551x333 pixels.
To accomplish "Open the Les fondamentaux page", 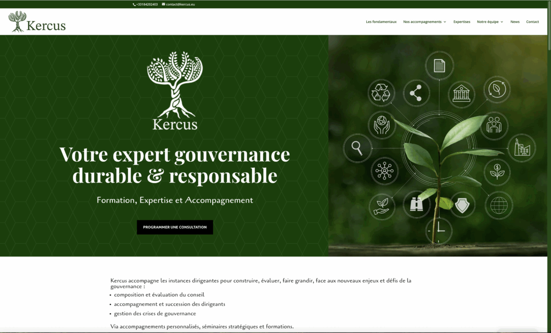I will point(381,22).
